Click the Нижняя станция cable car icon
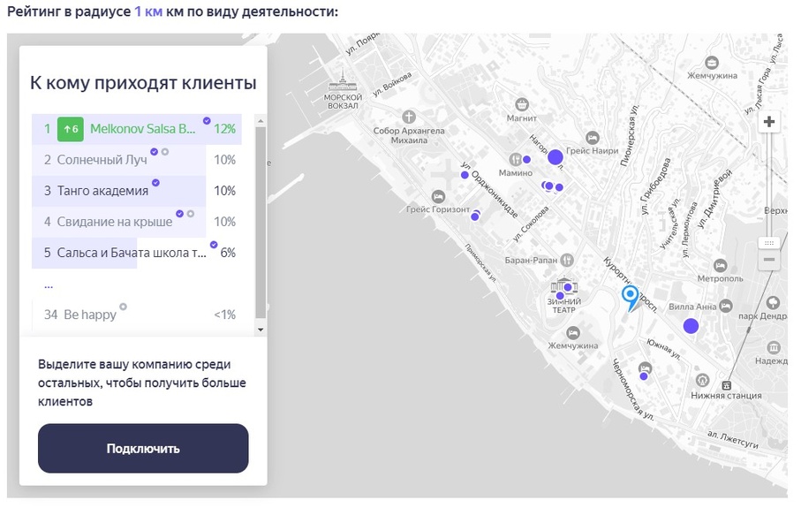This screenshot has height=508, width=801. [x=726, y=385]
